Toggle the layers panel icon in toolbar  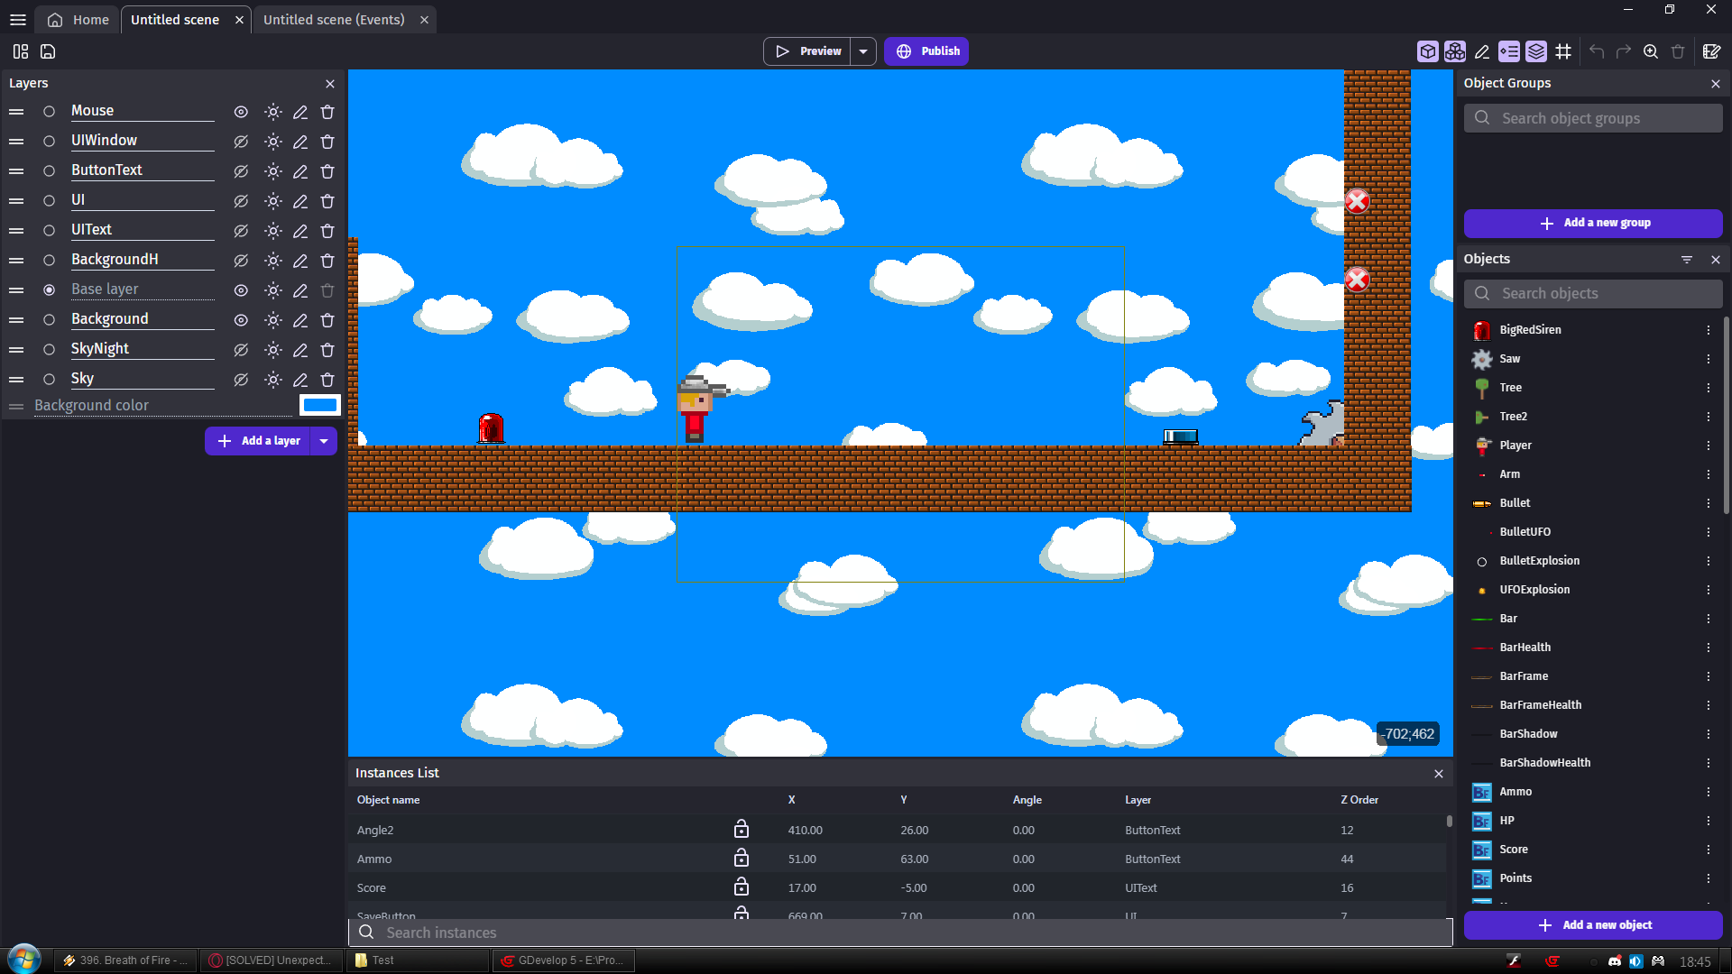pyautogui.click(x=1535, y=51)
